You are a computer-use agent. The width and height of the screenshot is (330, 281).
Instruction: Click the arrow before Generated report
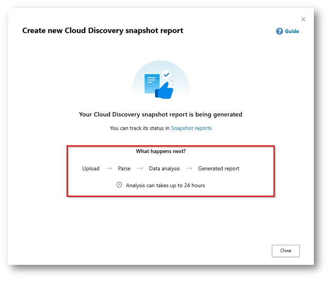189,168
